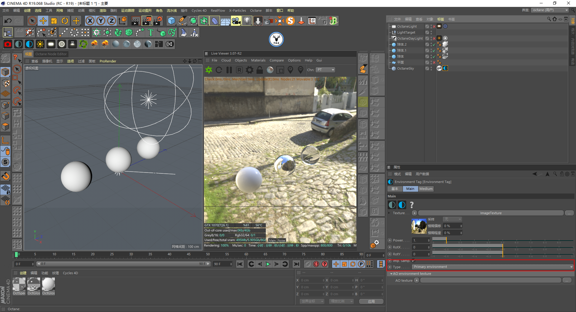Open Live Viewer Objects menu
Viewport: 576px width, 312px height.
(241, 60)
